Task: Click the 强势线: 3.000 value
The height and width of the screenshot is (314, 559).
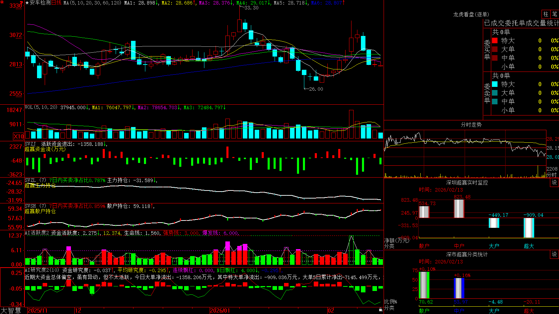Action: (181, 233)
